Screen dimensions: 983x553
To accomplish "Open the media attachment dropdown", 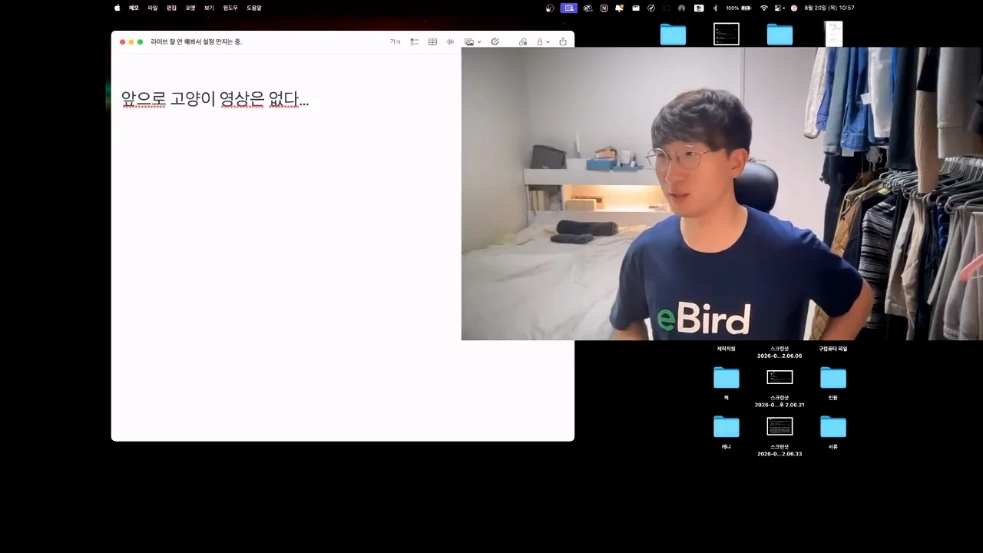I will pyautogui.click(x=472, y=42).
